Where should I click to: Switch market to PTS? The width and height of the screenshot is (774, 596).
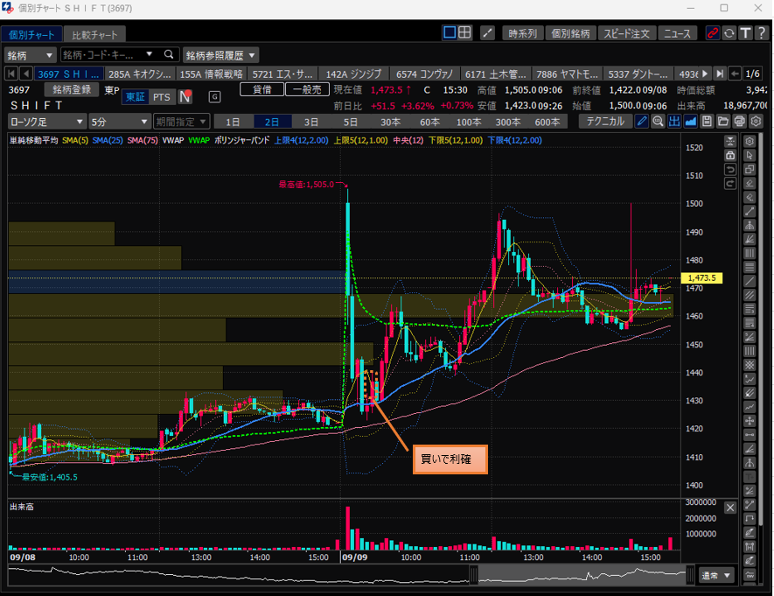click(x=162, y=97)
